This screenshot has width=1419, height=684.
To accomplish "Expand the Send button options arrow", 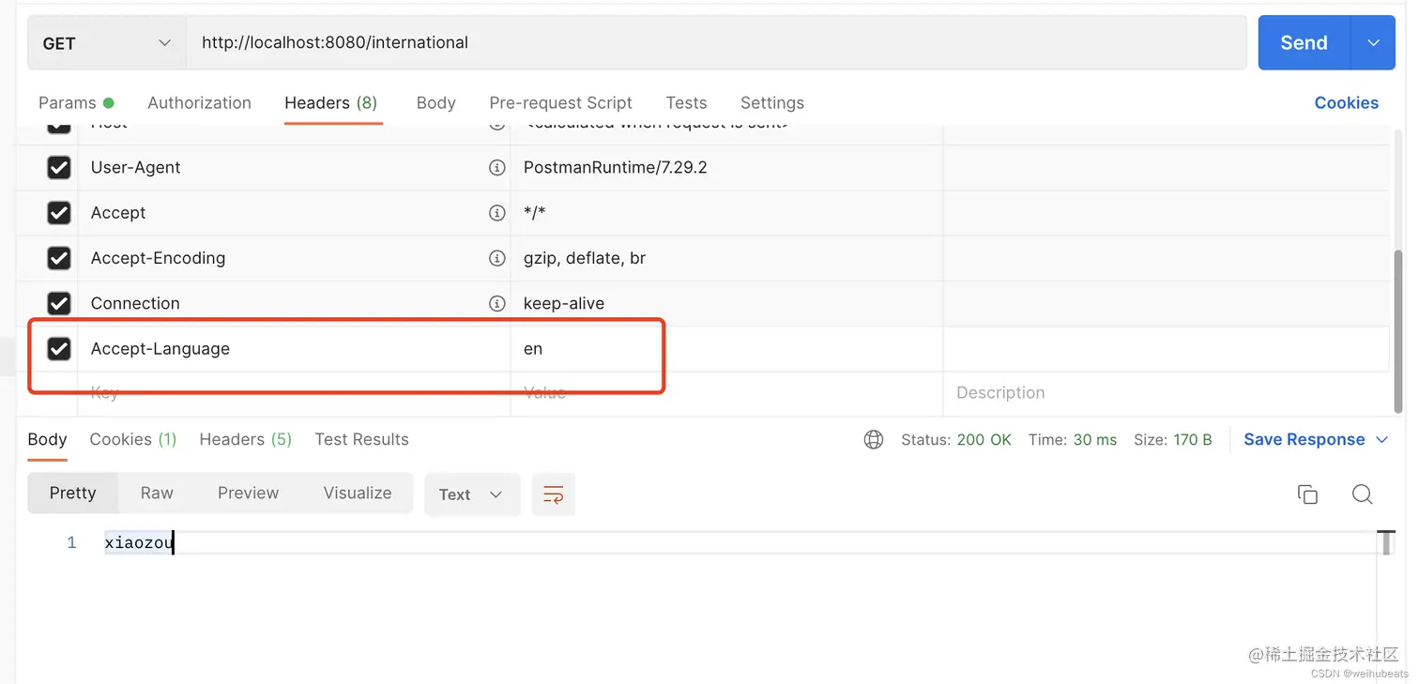I will coord(1373,43).
